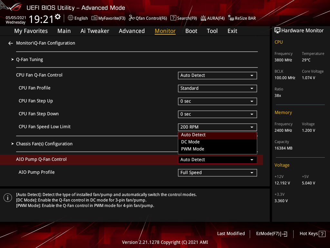Click the globe language icon
This screenshot has width=330, height=248.
click(71, 18)
